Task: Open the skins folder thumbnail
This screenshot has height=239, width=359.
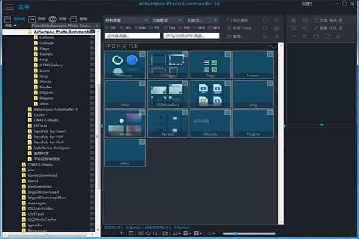Action: tap(125, 153)
